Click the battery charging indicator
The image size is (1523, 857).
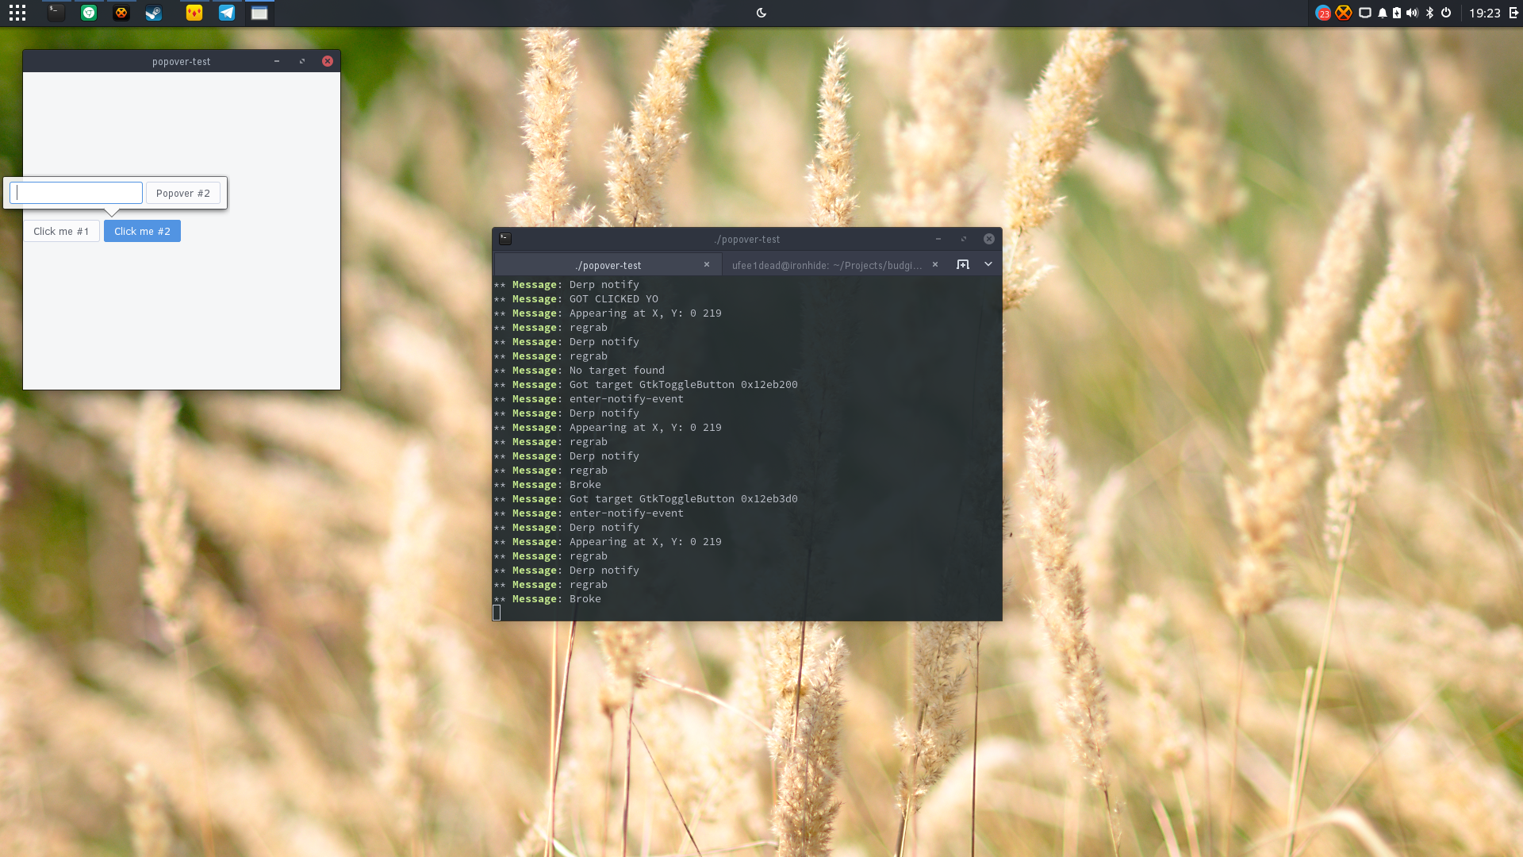pyautogui.click(x=1397, y=13)
